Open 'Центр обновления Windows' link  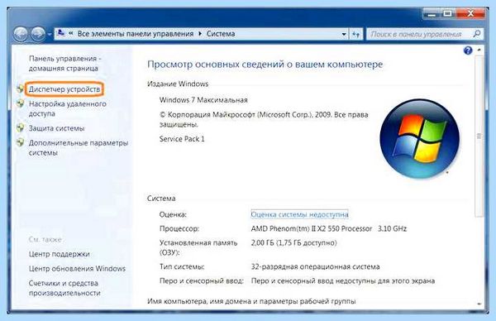(77, 268)
